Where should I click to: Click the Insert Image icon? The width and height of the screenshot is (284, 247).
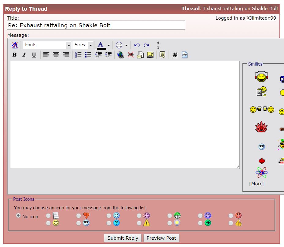150,55
